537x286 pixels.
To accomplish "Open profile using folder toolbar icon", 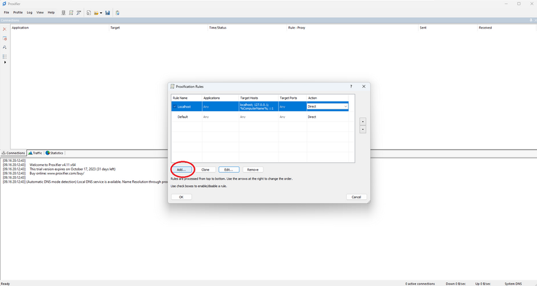I will (x=96, y=13).
